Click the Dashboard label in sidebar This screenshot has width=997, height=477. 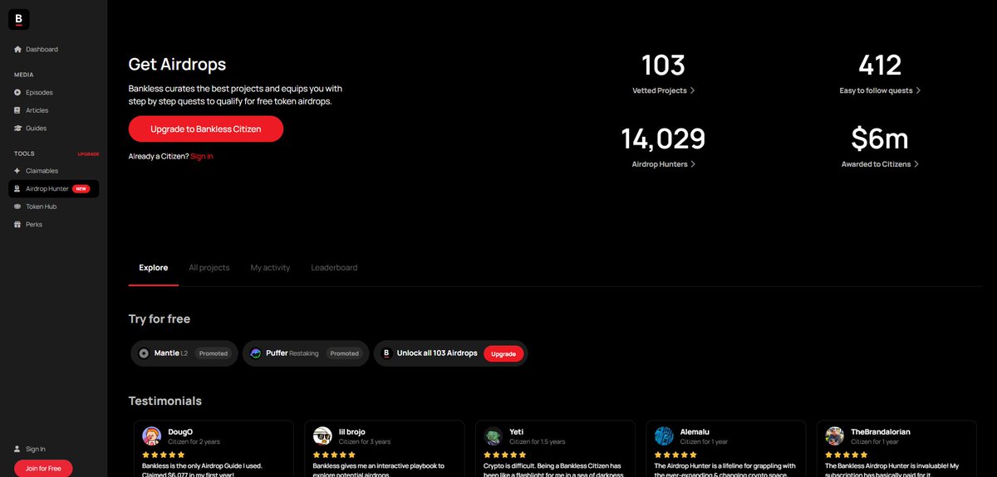(42, 50)
